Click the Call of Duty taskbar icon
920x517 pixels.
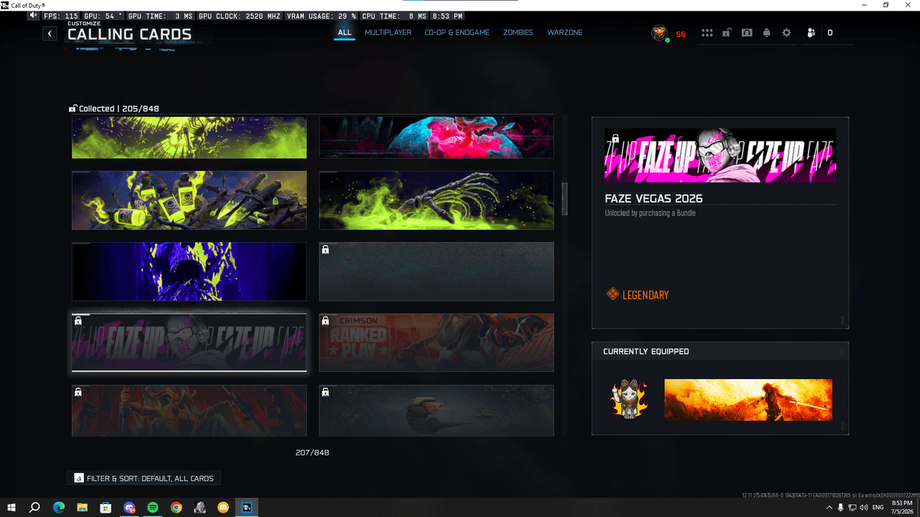point(247,507)
